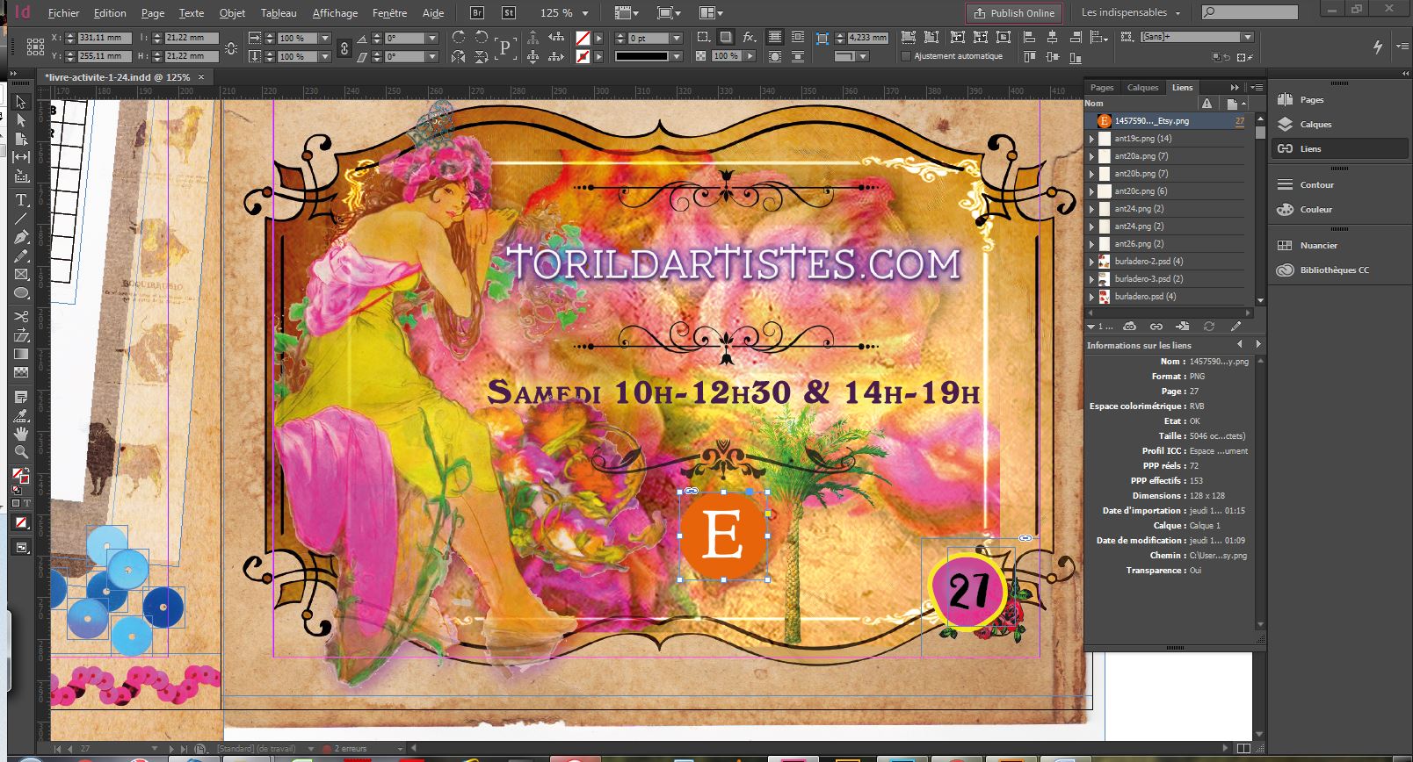The height and width of the screenshot is (762, 1413).
Task: Toggle the view mode button in toolbox
Action: point(21,548)
